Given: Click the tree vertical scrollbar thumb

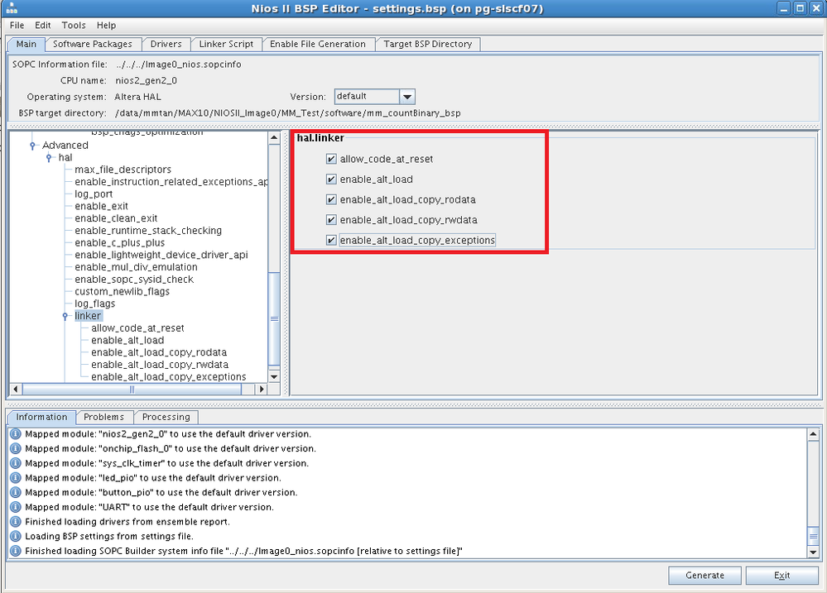Looking at the screenshot, I should 274,318.
